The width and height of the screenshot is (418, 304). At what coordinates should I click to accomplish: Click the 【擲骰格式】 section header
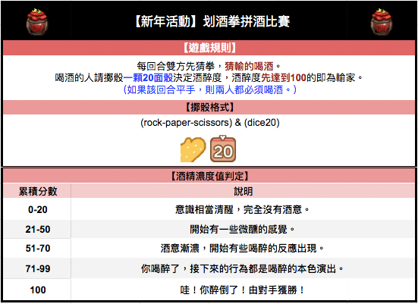pyautogui.click(x=209, y=108)
